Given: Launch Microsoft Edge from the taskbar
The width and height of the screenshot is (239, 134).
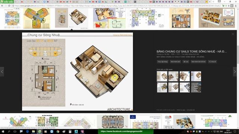Looking at the screenshot, I should [x=27, y=131].
